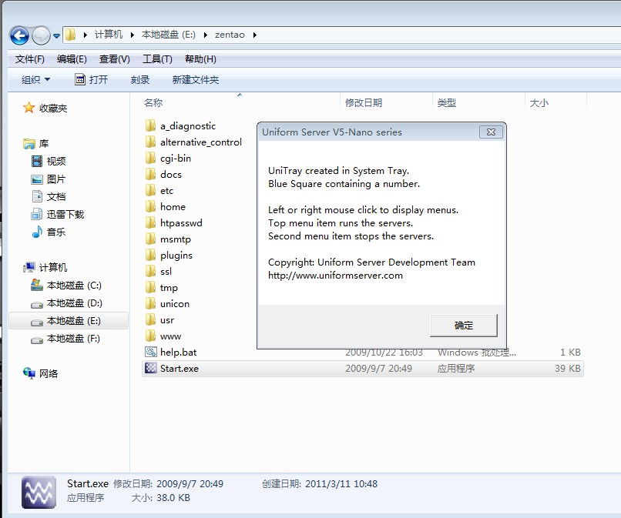Click the help.bat 1 KB size cell
The image size is (621, 518).
pos(570,353)
